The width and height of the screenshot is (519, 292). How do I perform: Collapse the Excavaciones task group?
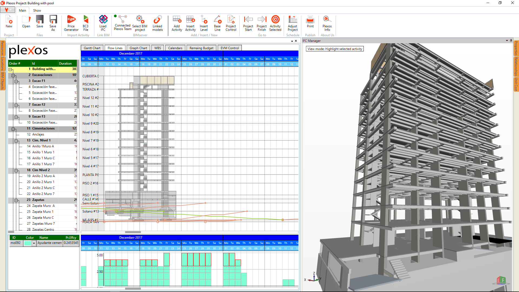tap(13, 75)
